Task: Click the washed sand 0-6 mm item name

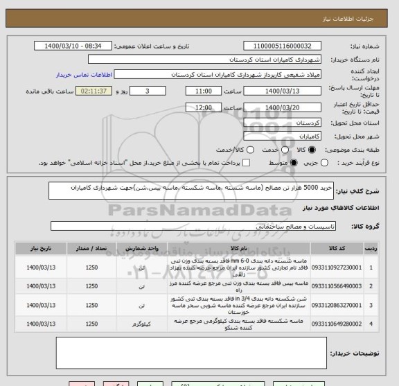Action: pyautogui.click(x=239, y=267)
